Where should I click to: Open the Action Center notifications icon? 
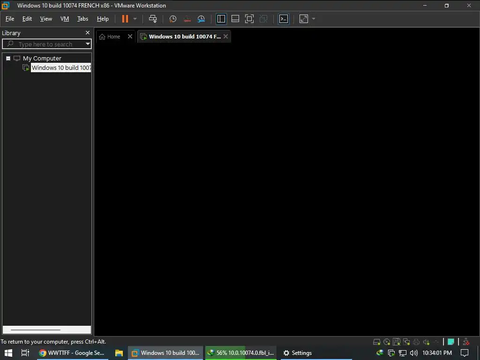pos(465,353)
